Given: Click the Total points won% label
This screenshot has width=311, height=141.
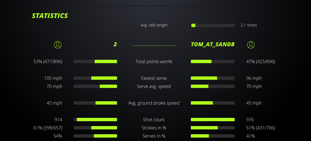Looking at the screenshot, I should 154,61.
